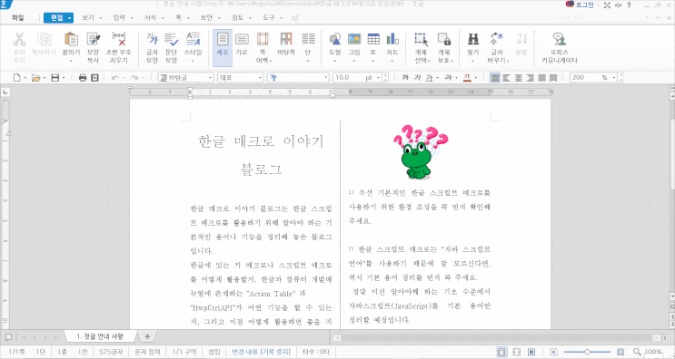The image size is (675, 359).
Task: Insert a chart via 차트 icon
Action: click(x=392, y=40)
